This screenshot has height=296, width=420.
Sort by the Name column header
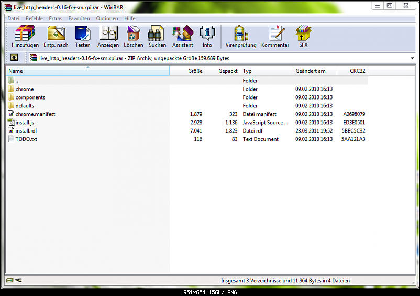point(88,71)
